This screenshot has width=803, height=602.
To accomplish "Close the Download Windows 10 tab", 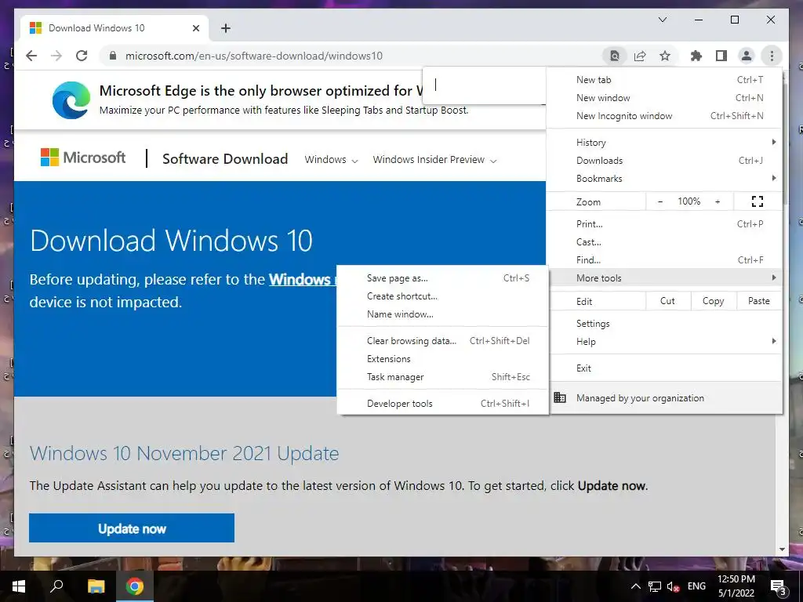I will [x=195, y=28].
